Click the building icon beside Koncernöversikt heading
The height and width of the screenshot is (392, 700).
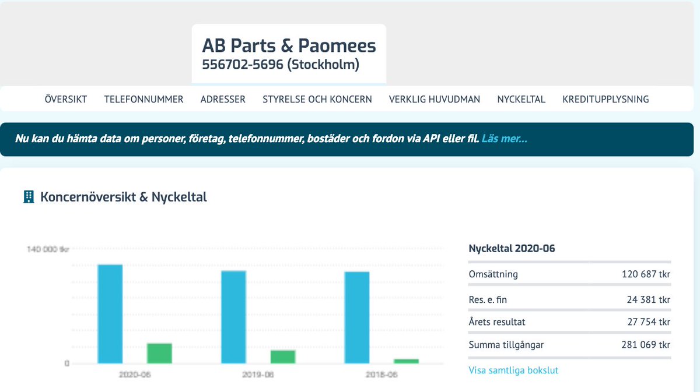(x=29, y=197)
